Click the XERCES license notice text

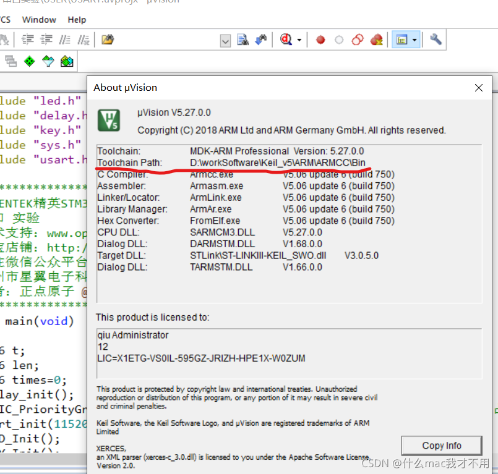233,457
